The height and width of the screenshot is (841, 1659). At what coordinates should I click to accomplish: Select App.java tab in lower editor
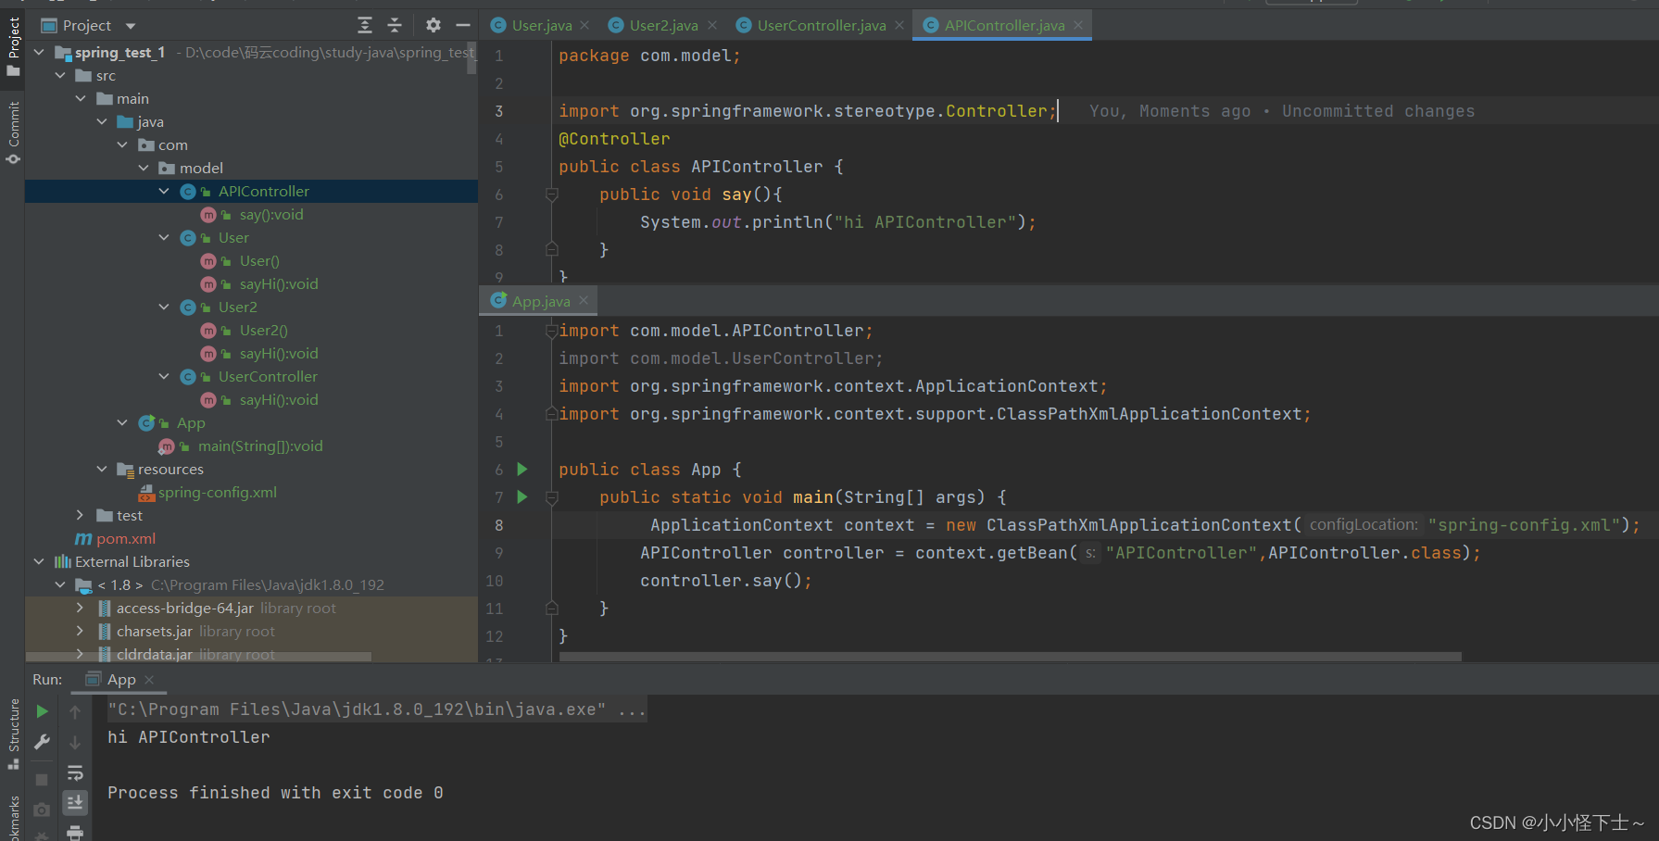click(540, 301)
